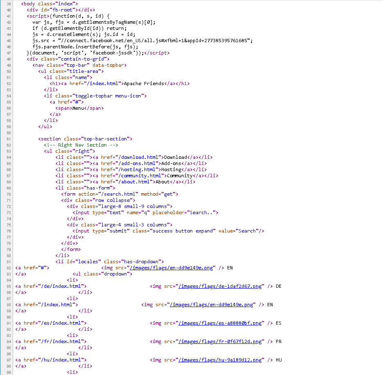This screenshot has height=375, width=383.
Task: Click the getElementsByTagName call on line 42
Action: (x=114, y=22)
